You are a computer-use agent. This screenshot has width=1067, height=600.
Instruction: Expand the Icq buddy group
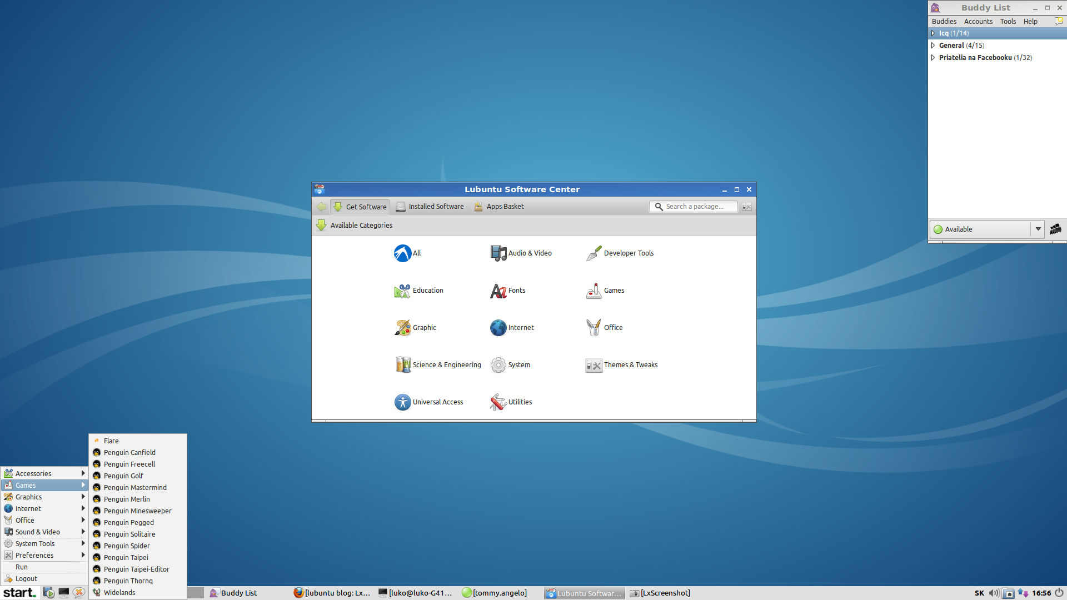933,33
